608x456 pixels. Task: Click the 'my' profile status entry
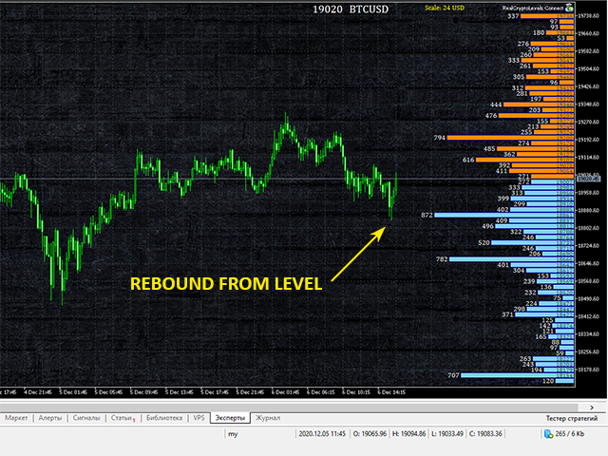click(233, 434)
